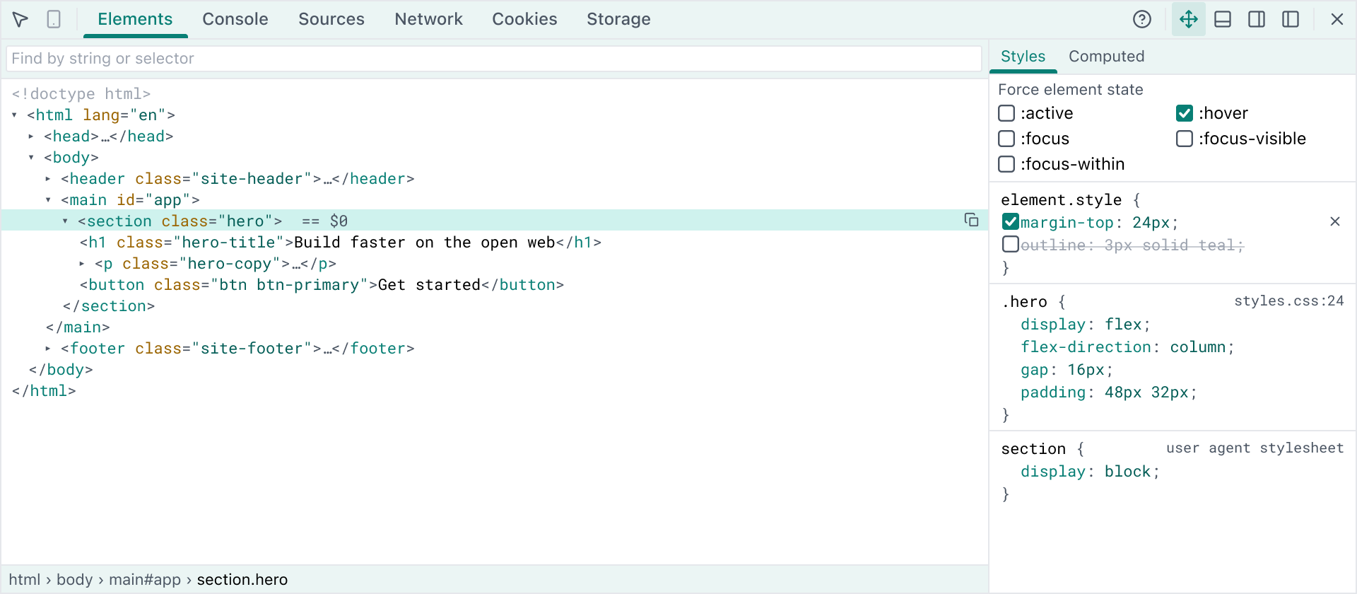Viewport: 1357px width, 594px height.
Task: Expand the head element node
Action: click(31, 136)
